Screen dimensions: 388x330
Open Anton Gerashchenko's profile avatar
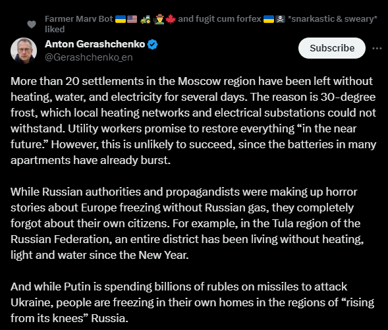[x=24, y=51]
